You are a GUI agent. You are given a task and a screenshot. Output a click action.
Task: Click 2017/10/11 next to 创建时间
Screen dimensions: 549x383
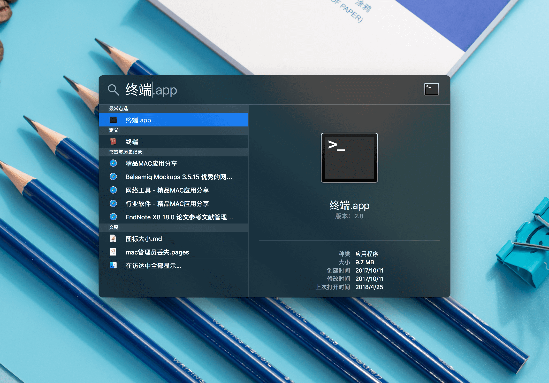[x=369, y=270]
